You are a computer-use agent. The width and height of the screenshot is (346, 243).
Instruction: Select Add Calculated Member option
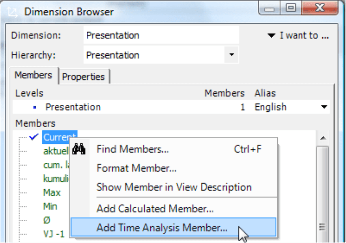(x=155, y=208)
